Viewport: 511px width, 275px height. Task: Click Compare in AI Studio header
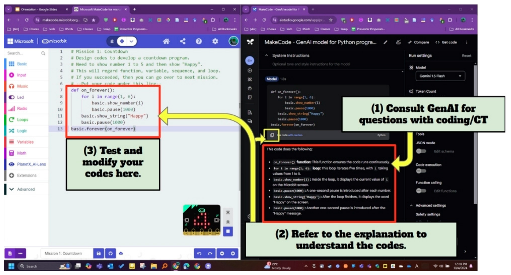coord(418,42)
